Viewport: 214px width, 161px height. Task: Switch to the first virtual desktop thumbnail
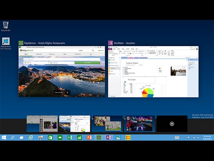point(42,124)
